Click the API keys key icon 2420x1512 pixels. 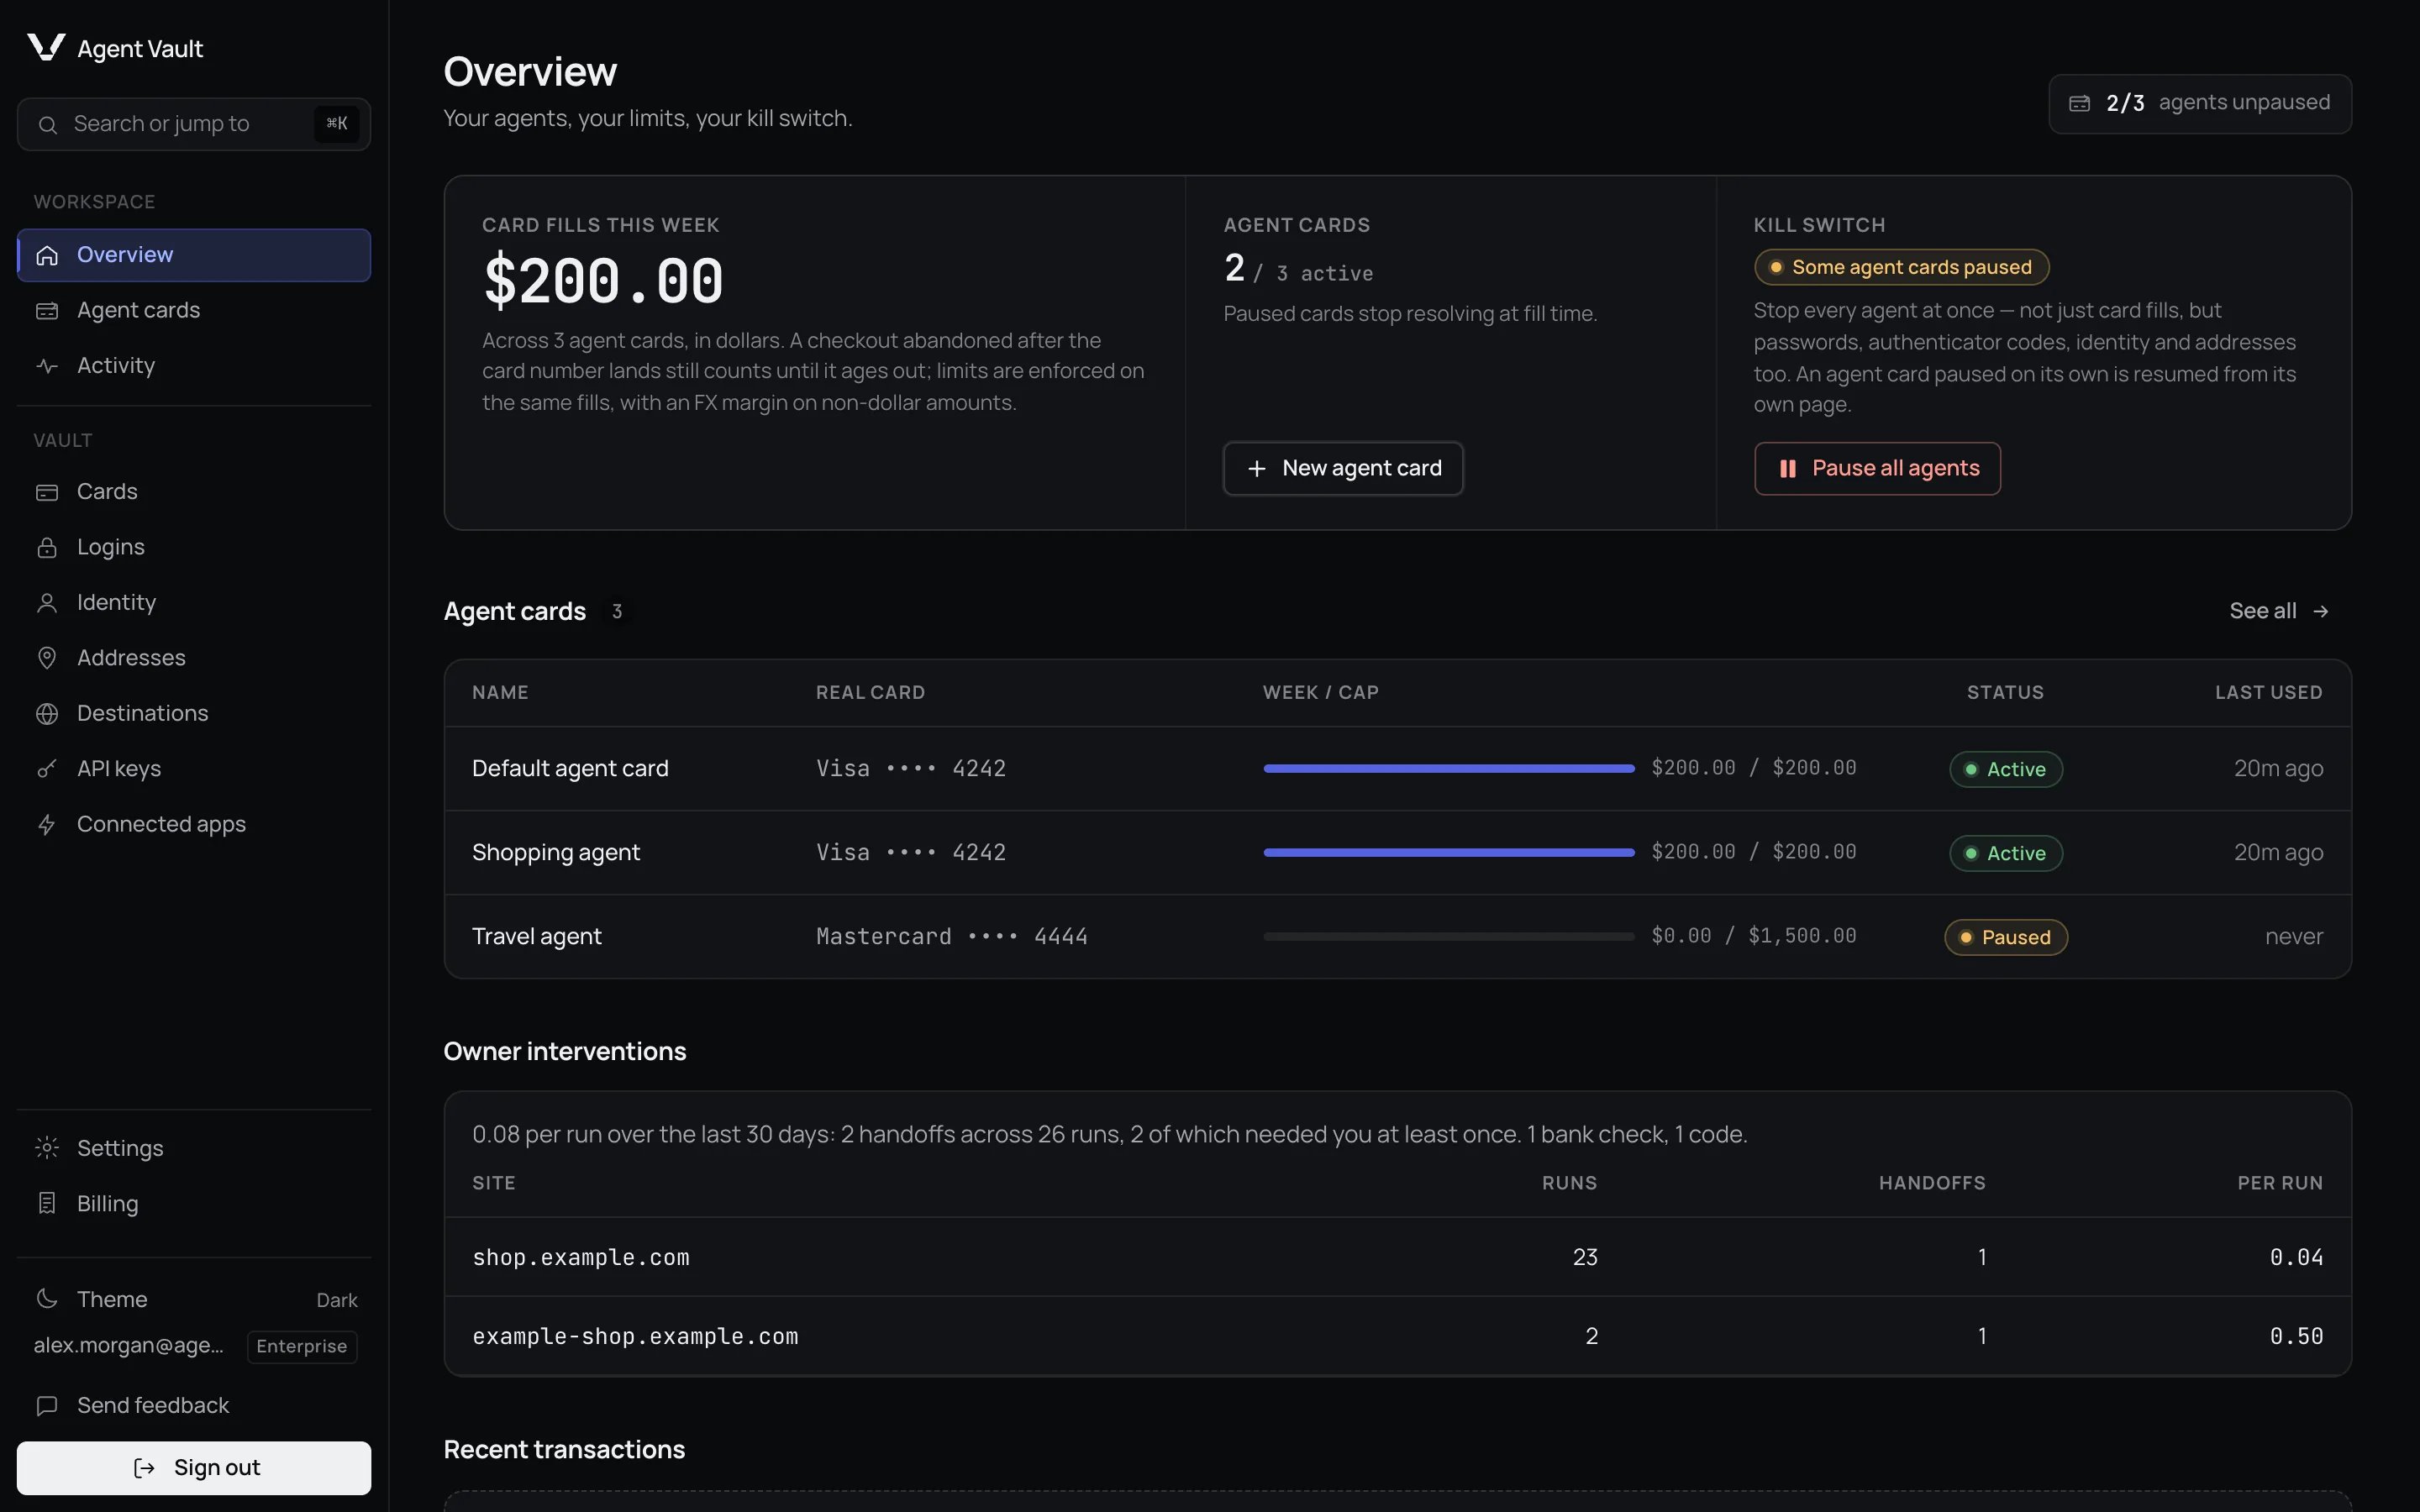(47, 769)
